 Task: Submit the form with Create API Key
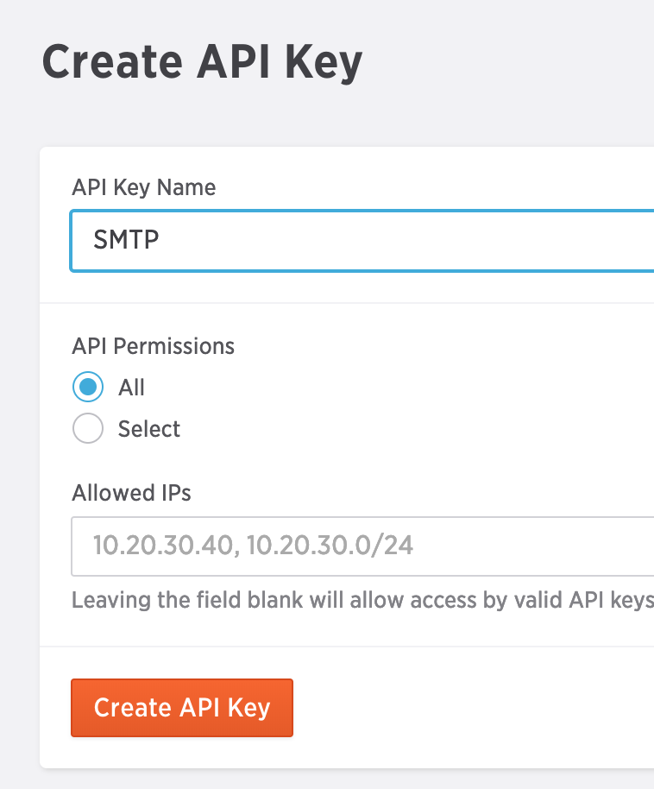[x=181, y=708]
